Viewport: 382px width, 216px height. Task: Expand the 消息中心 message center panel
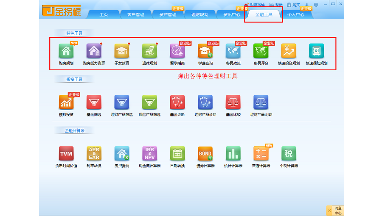pos(335,210)
